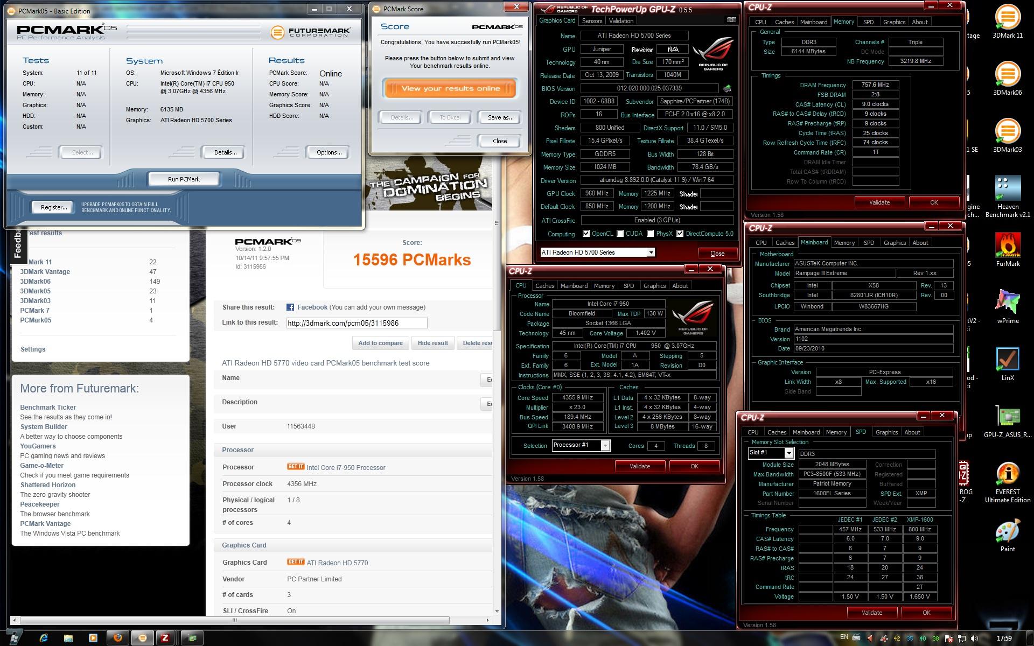The image size is (1034, 646).
Task: Switch to Validation tab in GPU-Z
Action: tap(621, 21)
